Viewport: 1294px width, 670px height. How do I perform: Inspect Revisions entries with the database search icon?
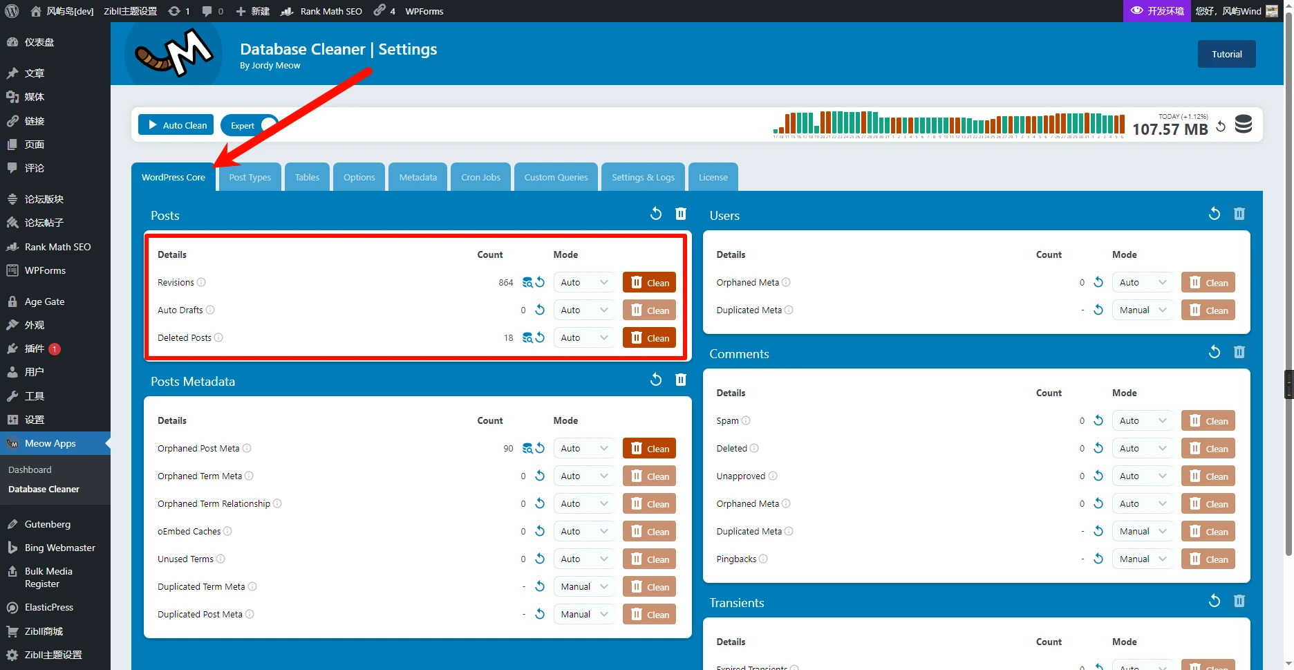point(527,282)
